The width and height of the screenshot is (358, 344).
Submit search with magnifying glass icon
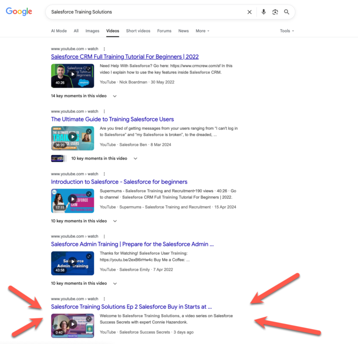tap(286, 12)
